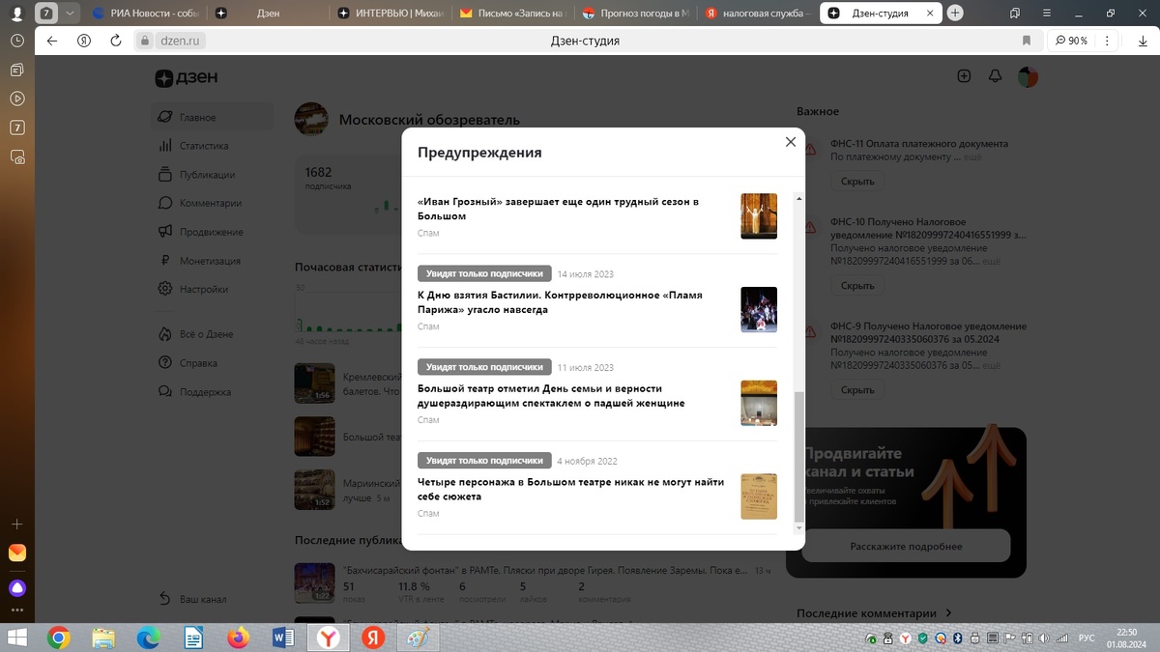Click the «Пламя Парижа» article thumbnail
Screen dimensions: 1160x652
tap(759, 310)
